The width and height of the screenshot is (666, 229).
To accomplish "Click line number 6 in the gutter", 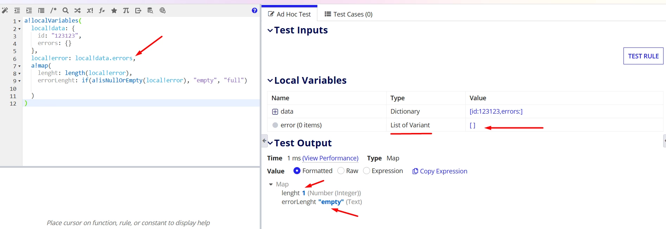I will click(15, 59).
